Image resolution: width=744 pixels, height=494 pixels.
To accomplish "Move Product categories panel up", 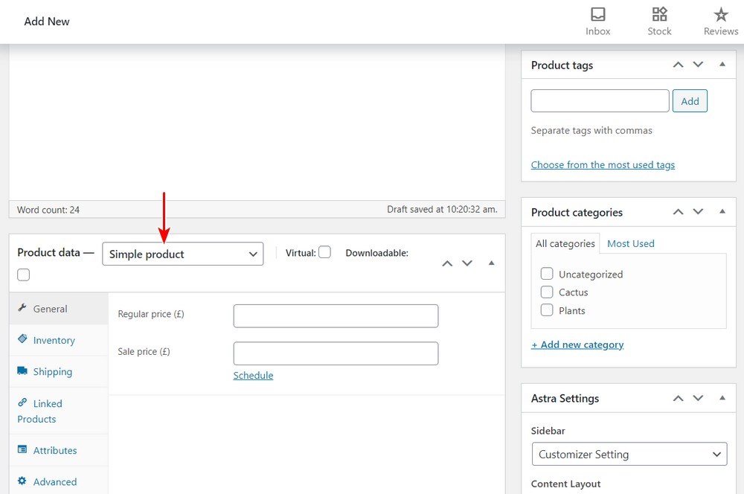I will tap(678, 212).
